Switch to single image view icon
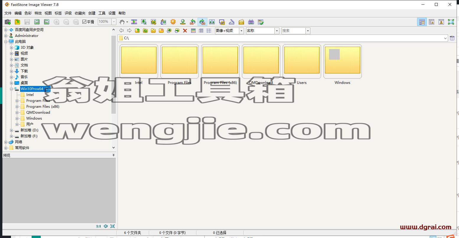459x238 pixels. coord(441,22)
